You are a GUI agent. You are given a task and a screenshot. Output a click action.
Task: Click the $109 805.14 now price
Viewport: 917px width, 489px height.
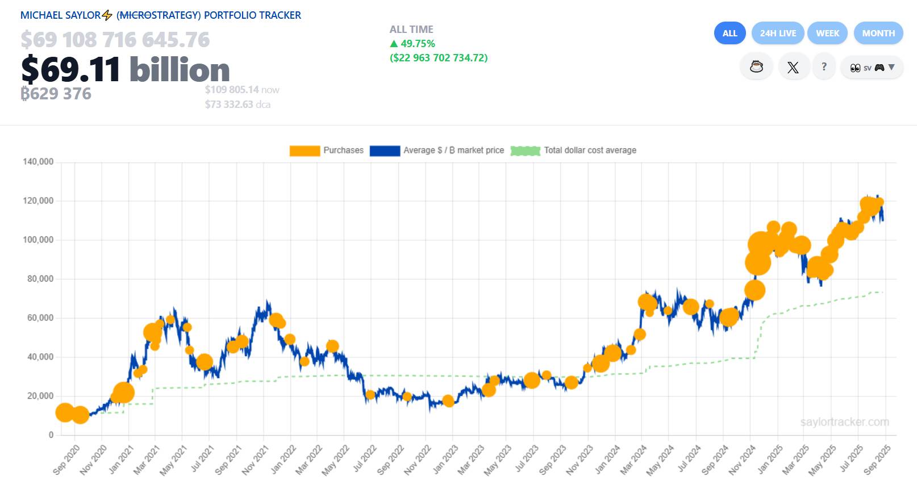point(242,90)
